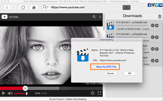Play the video with the play button
Image resolution: width=163 pixels, height=101 pixels.
pyautogui.click(x=4, y=93)
